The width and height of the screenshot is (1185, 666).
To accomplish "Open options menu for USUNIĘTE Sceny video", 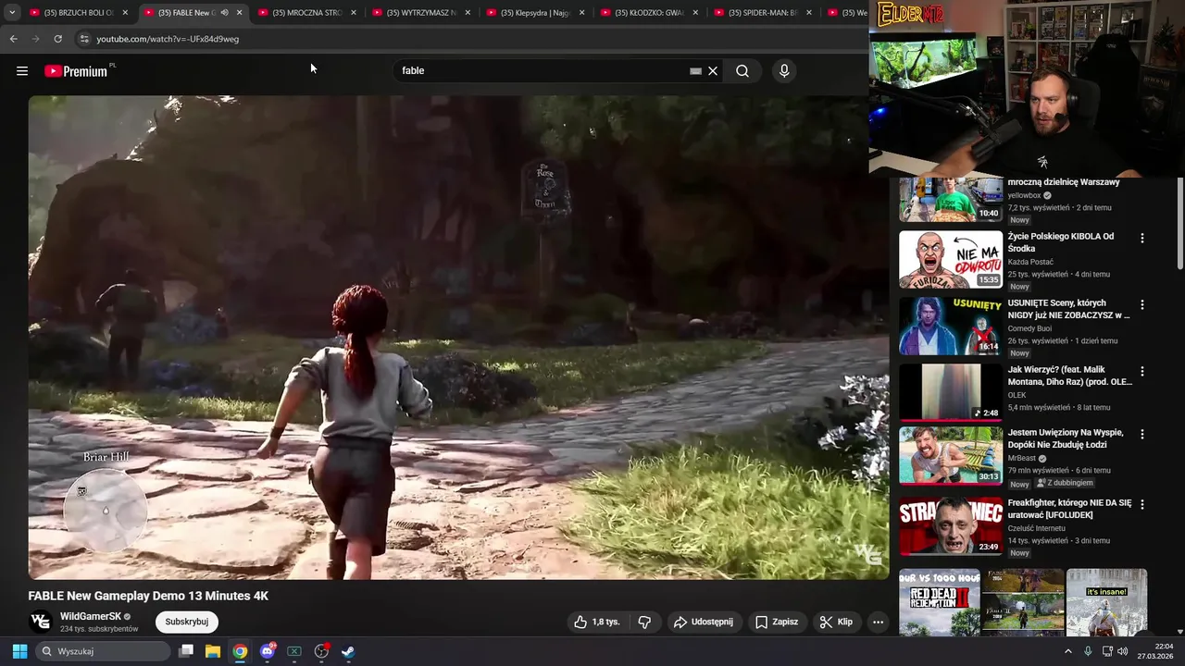I will coord(1141,304).
